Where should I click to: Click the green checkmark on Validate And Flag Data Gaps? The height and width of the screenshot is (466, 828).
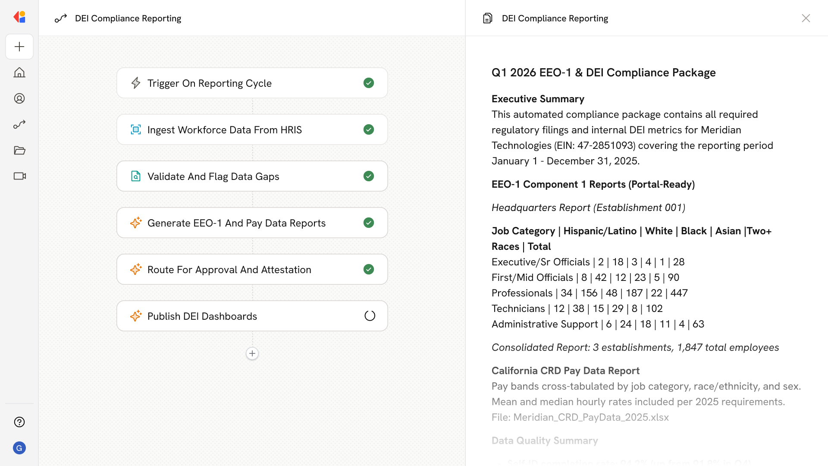pos(369,176)
